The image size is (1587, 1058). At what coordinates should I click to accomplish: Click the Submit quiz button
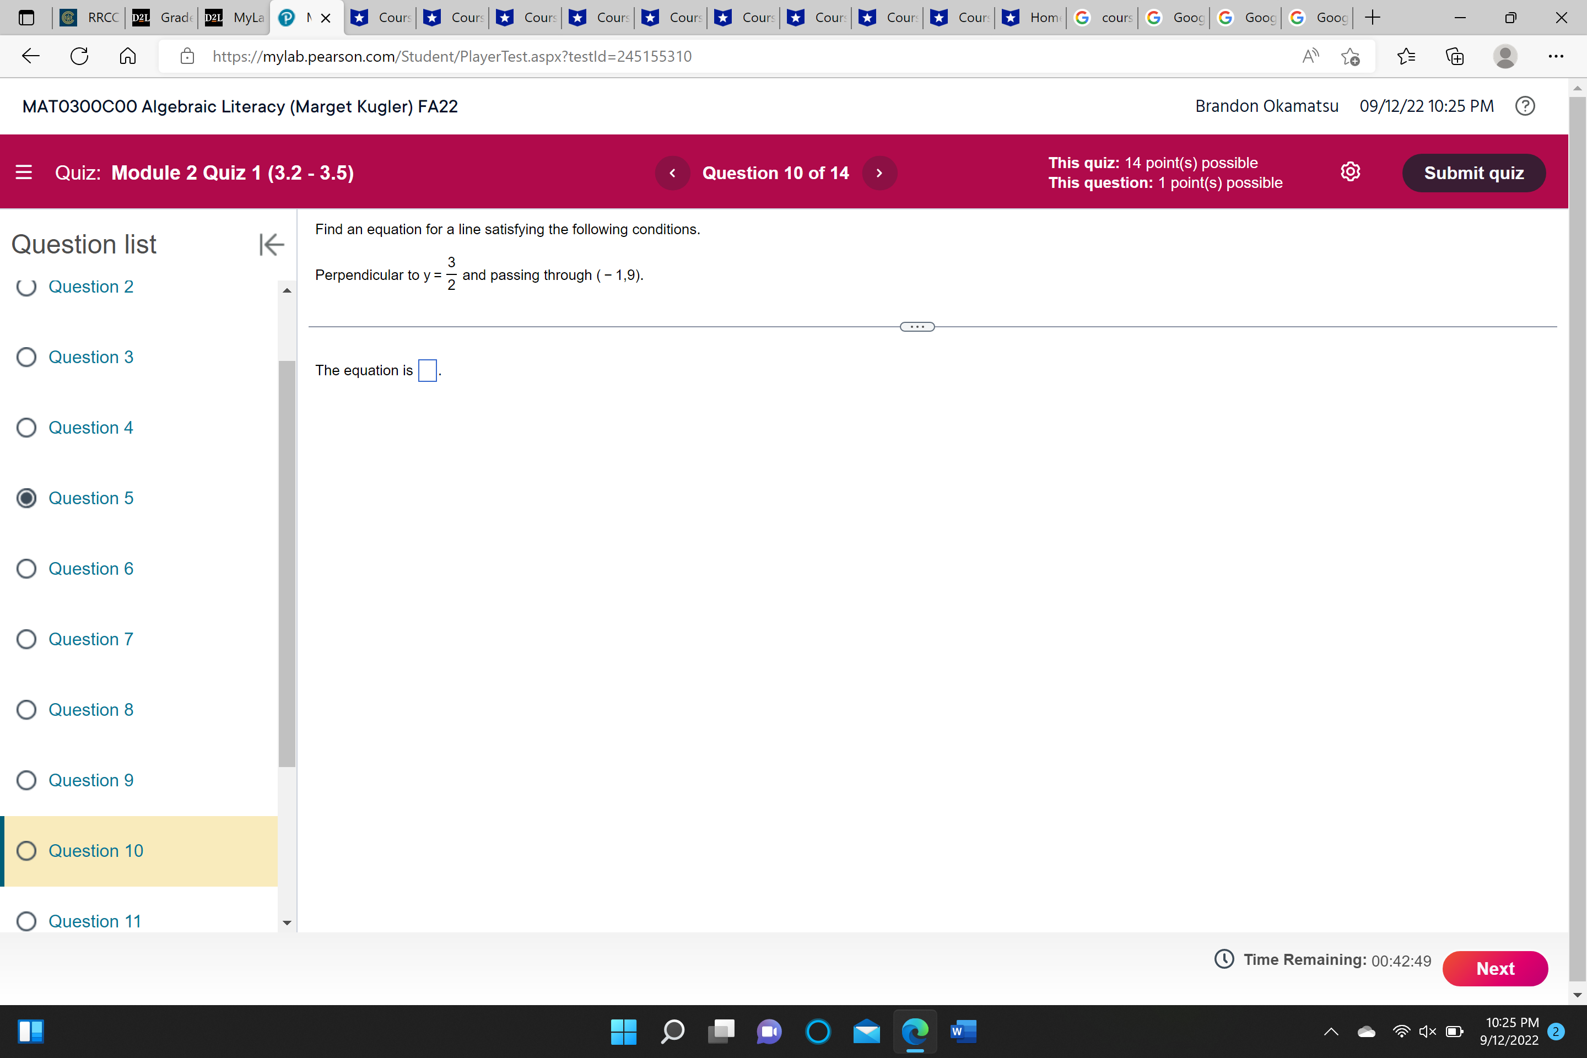pyautogui.click(x=1473, y=172)
